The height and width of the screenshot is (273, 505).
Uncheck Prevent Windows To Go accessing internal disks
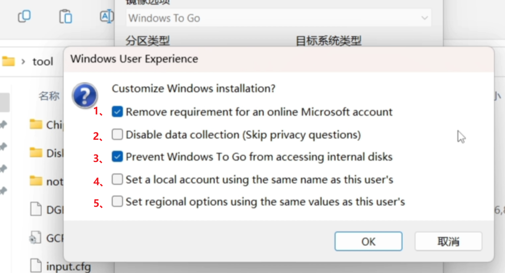117,157
